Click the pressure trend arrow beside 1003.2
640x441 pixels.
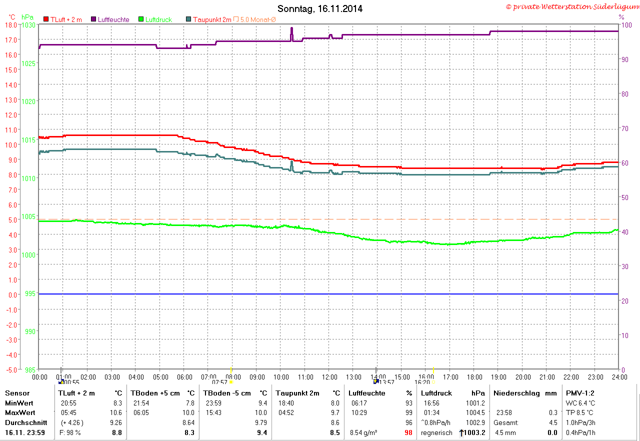pyautogui.click(x=460, y=433)
